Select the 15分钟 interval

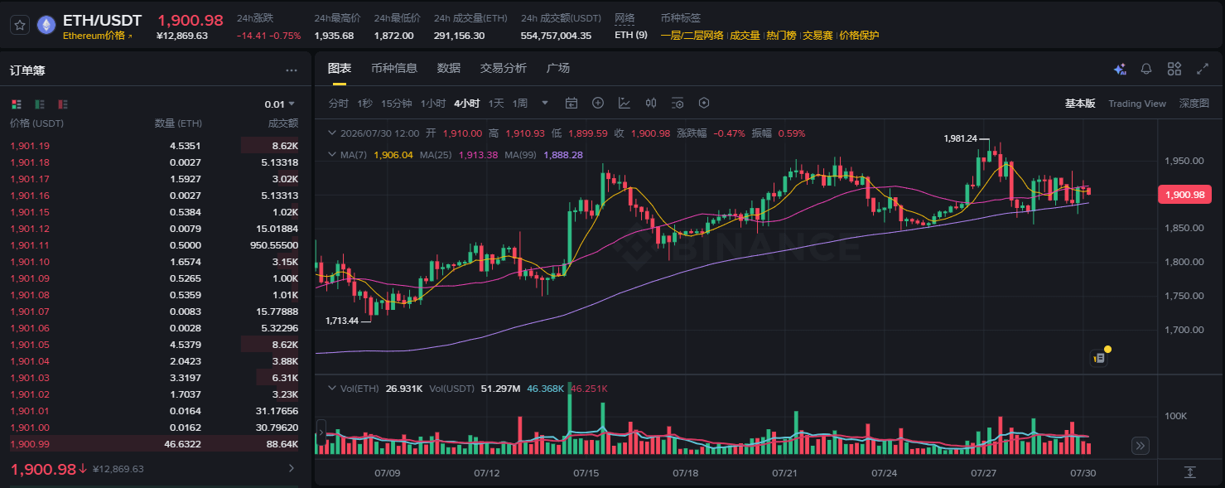click(397, 104)
